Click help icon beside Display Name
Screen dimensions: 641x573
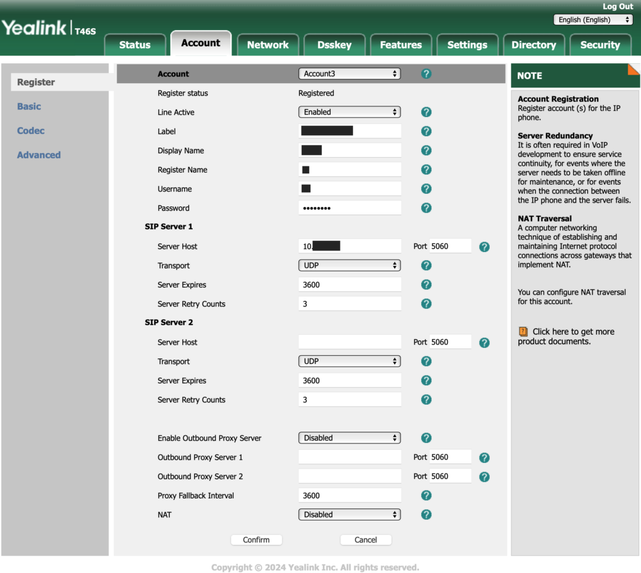click(426, 150)
